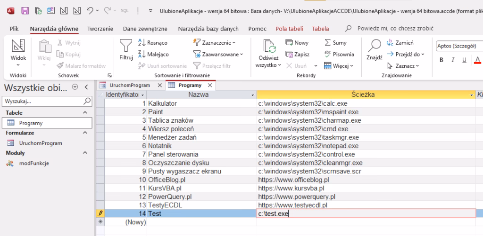Click the Access app icon in title bar

coord(11,11)
